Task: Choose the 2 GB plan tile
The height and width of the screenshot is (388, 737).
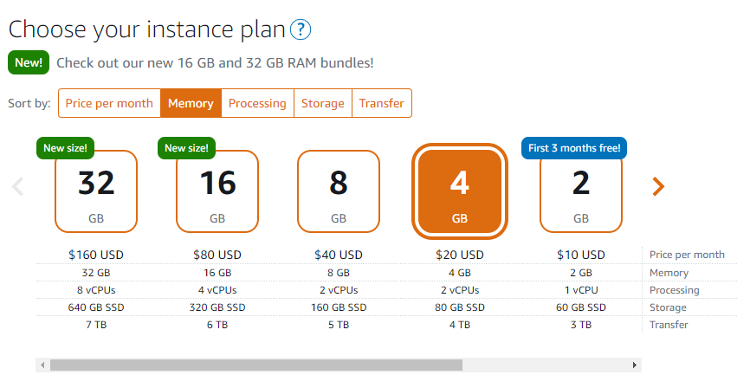Action: [x=581, y=191]
